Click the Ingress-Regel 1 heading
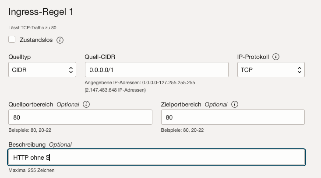The width and height of the screenshot is (321, 178). (x=40, y=12)
